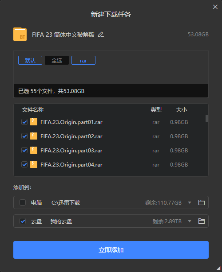Enable the 电脑 download destination checkbox
Screen dimensions: 222x272
coord(23,202)
